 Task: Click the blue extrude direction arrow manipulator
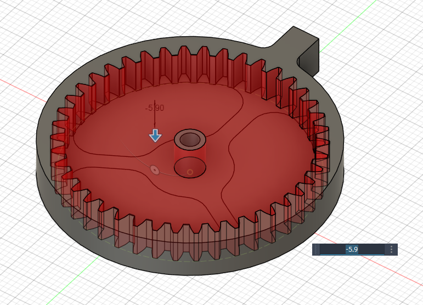coord(155,135)
